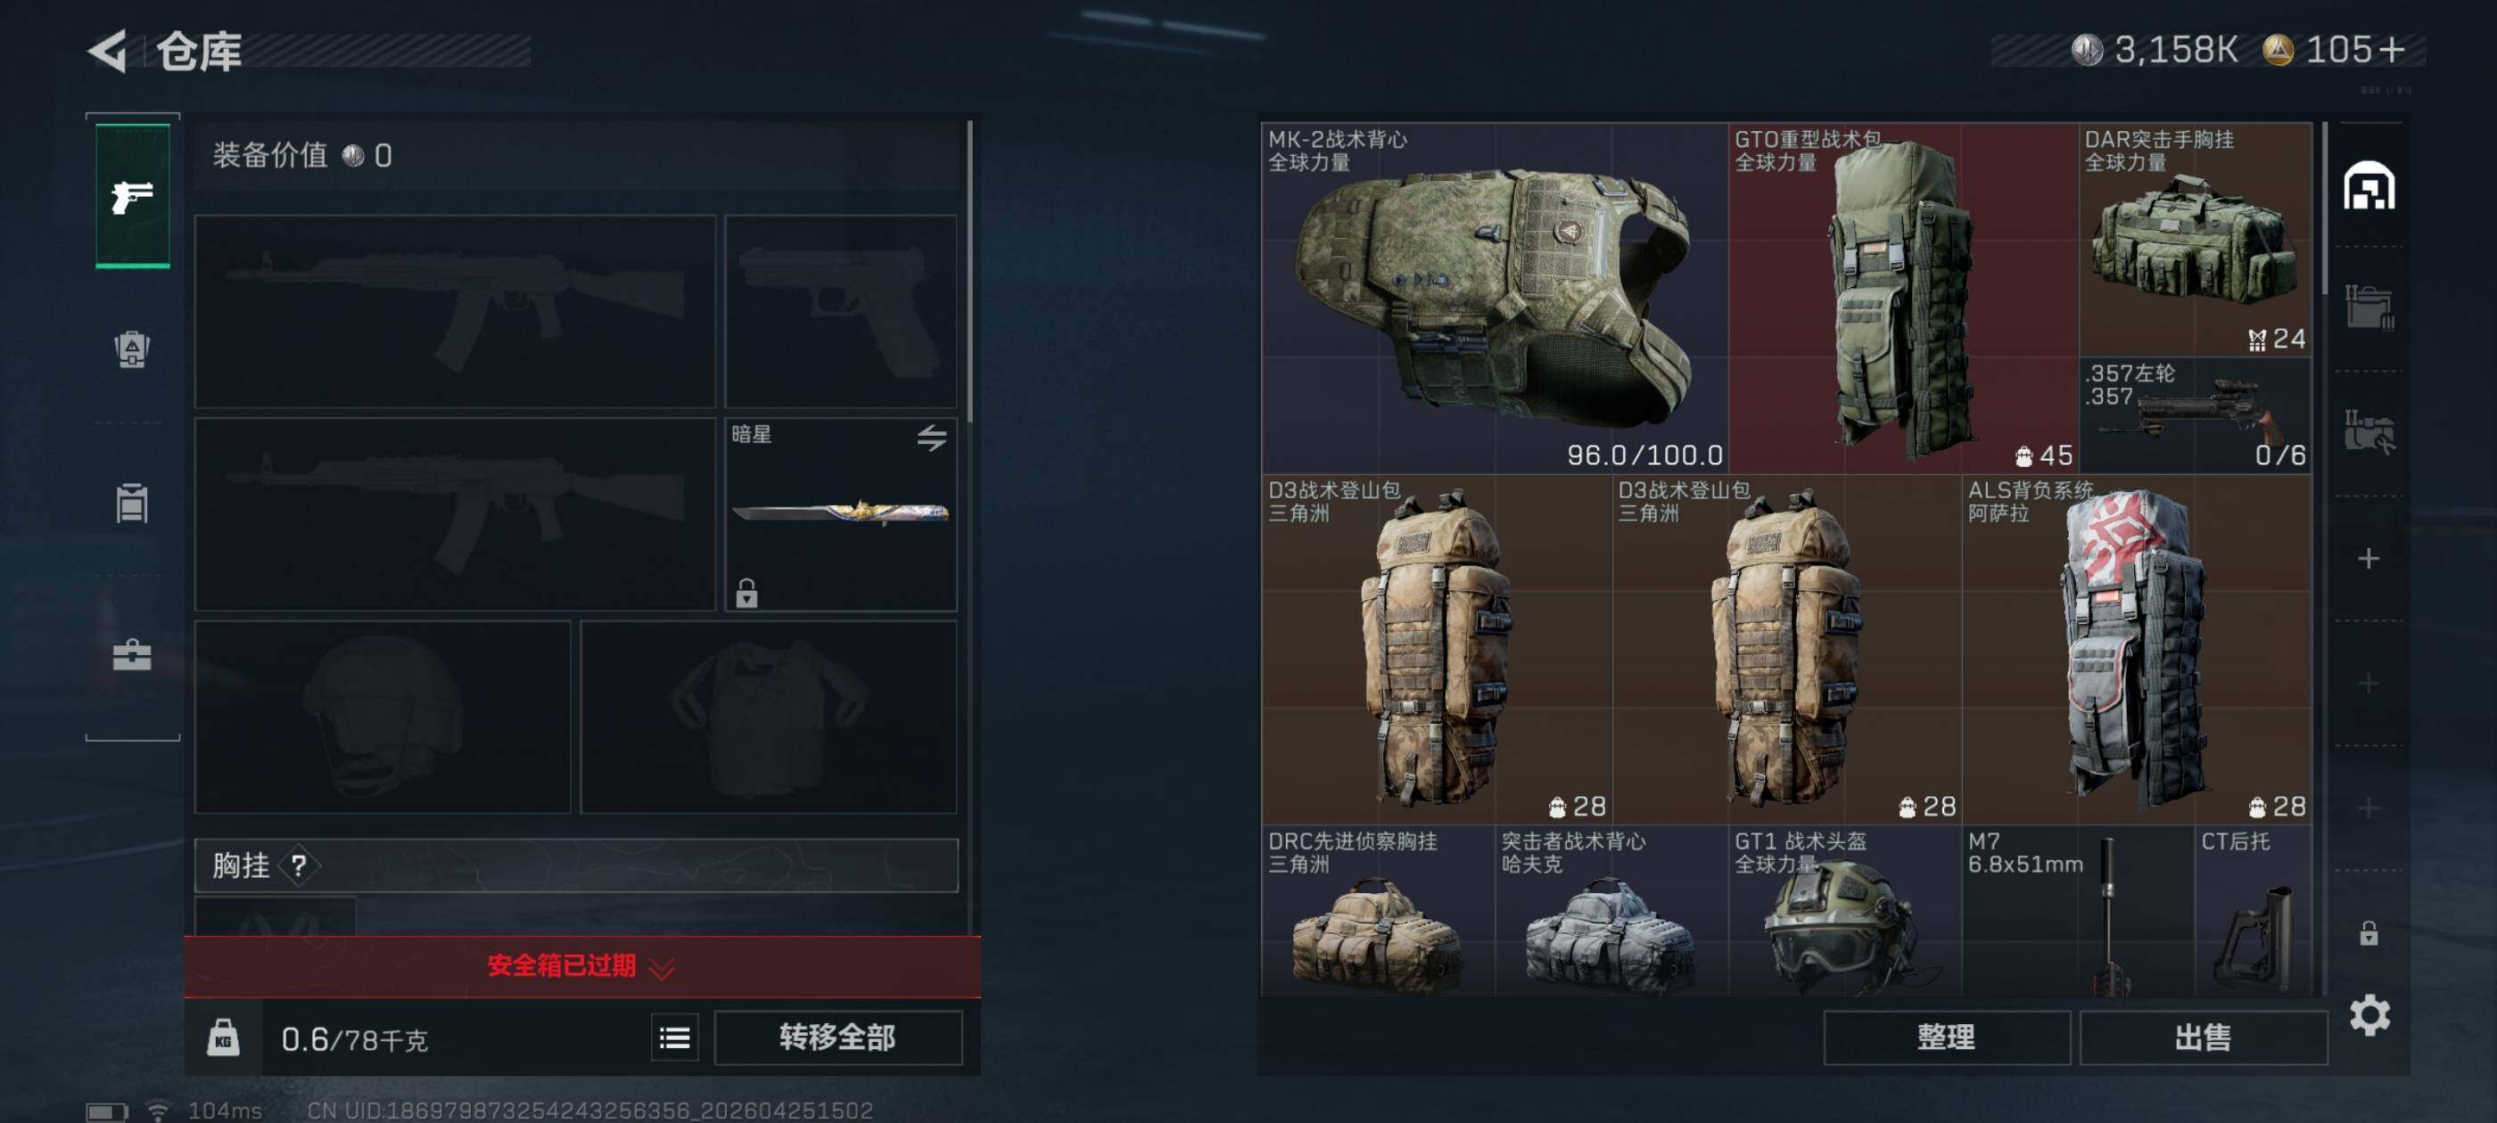Open the list view icon beside 转移全部
The height and width of the screenshot is (1123, 2497).
click(x=675, y=1038)
